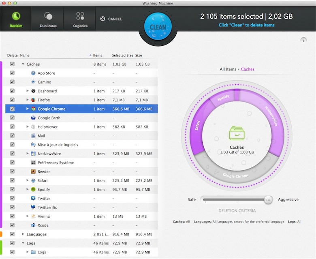Click the green Caches drawer icon in chart

[x=237, y=133]
